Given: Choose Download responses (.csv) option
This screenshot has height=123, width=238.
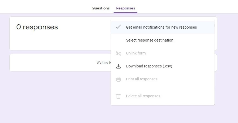Looking at the screenshot, I should point(149,66).
